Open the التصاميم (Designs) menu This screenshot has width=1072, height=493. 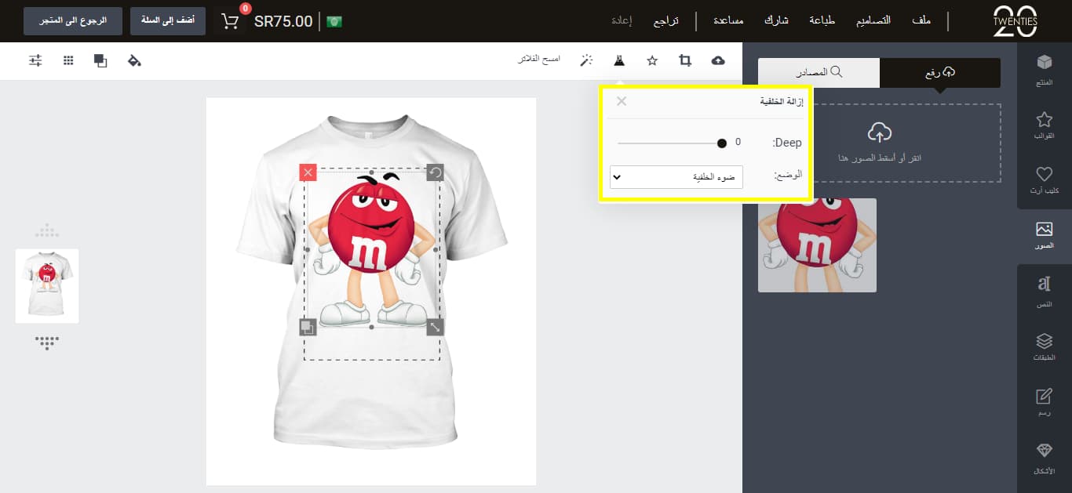point(873,20)
